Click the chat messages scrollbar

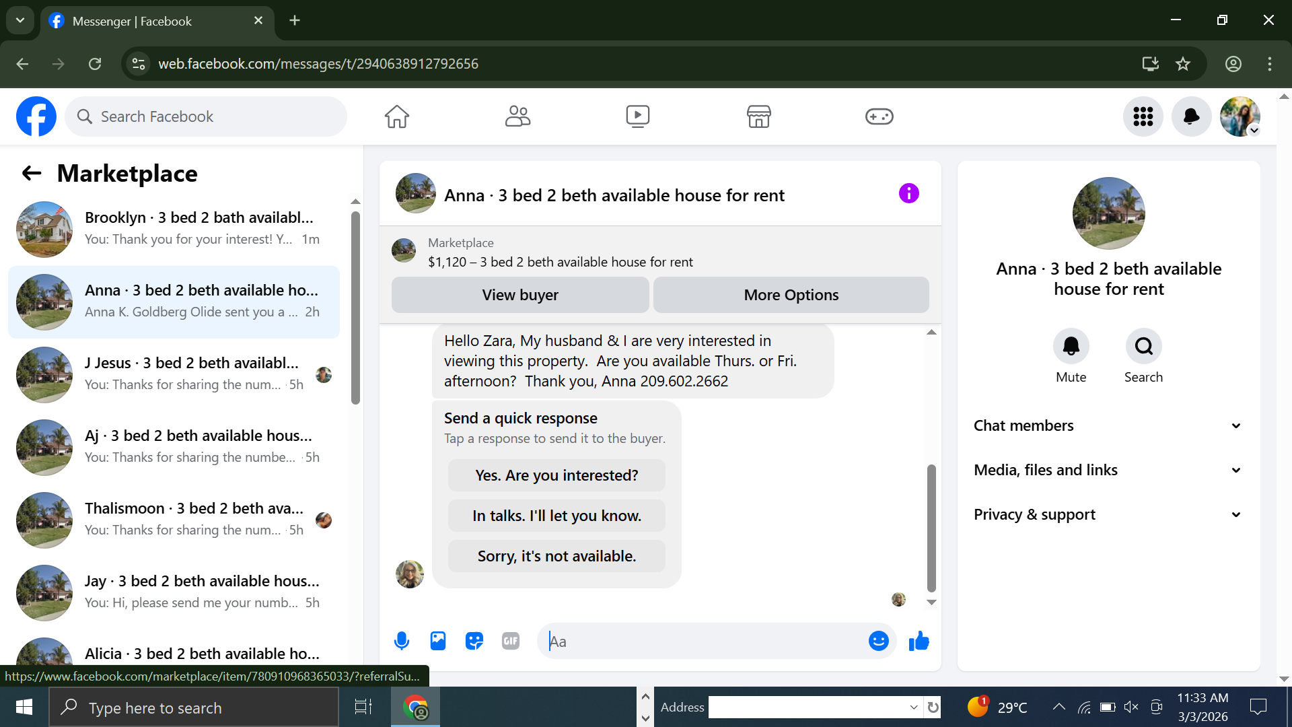[931, 528]
